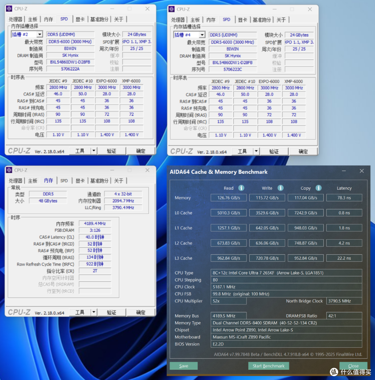This screenshot has height=380, width=375.
Task: Click the 4189.4 MHz memory frequency value
Action: pyautogui.click(x=95, y=223)
